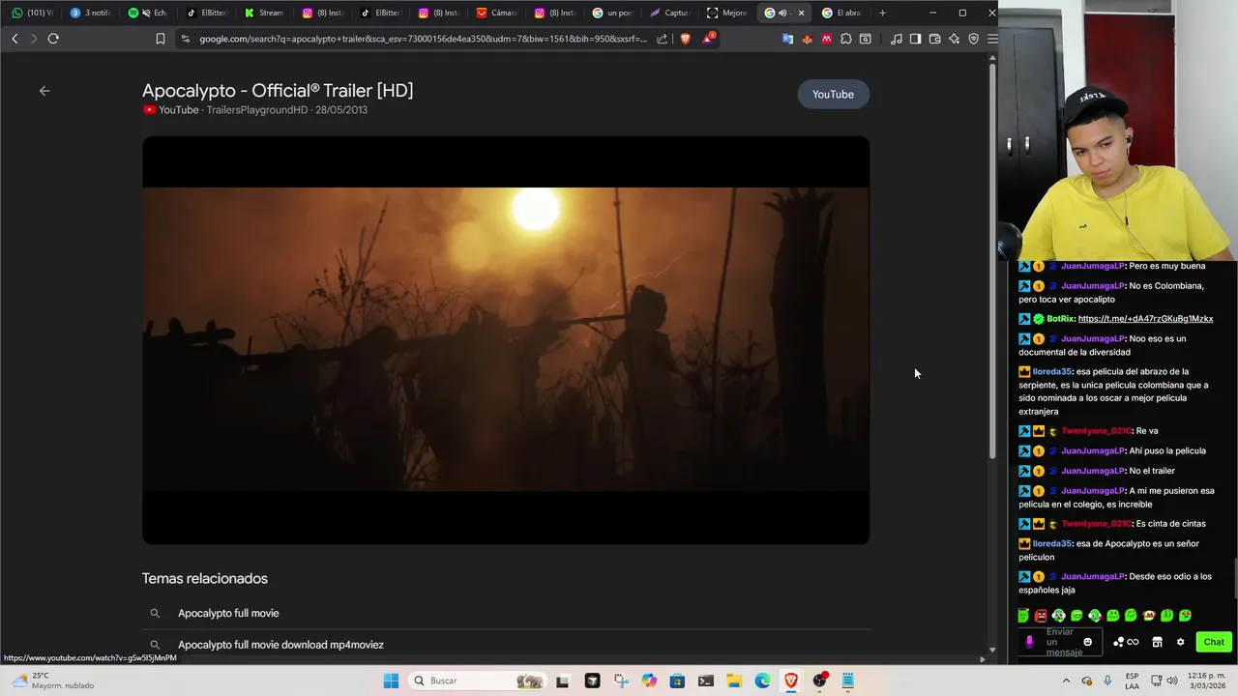Viewport: 1238px width, 696px height.
Task: Click the scroll-down arrow of the page scrollbar
Action: (x=992, y=651)
